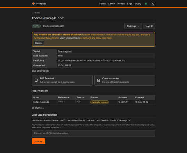Click the Help button
The image size is (187, 153).
149,26
